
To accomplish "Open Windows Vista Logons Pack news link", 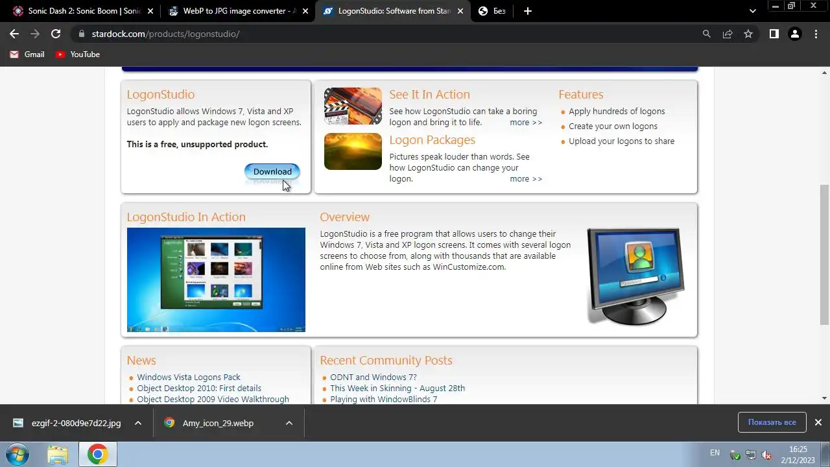I will pos(188,377).
